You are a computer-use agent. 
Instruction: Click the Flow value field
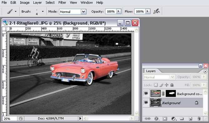(x=140, y=12)
